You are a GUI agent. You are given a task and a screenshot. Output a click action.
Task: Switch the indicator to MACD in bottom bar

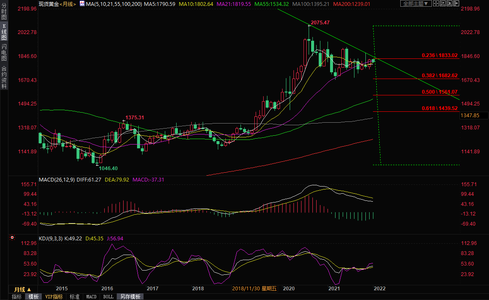point(91,297)
